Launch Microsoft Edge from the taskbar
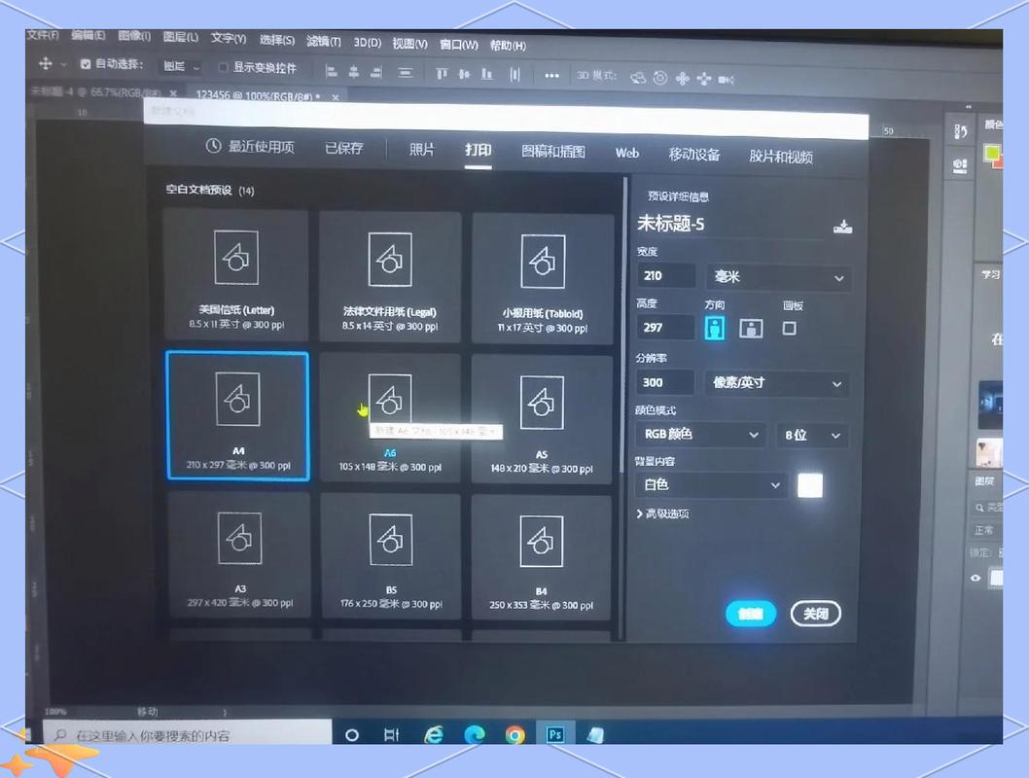 (x=475, y=734)
